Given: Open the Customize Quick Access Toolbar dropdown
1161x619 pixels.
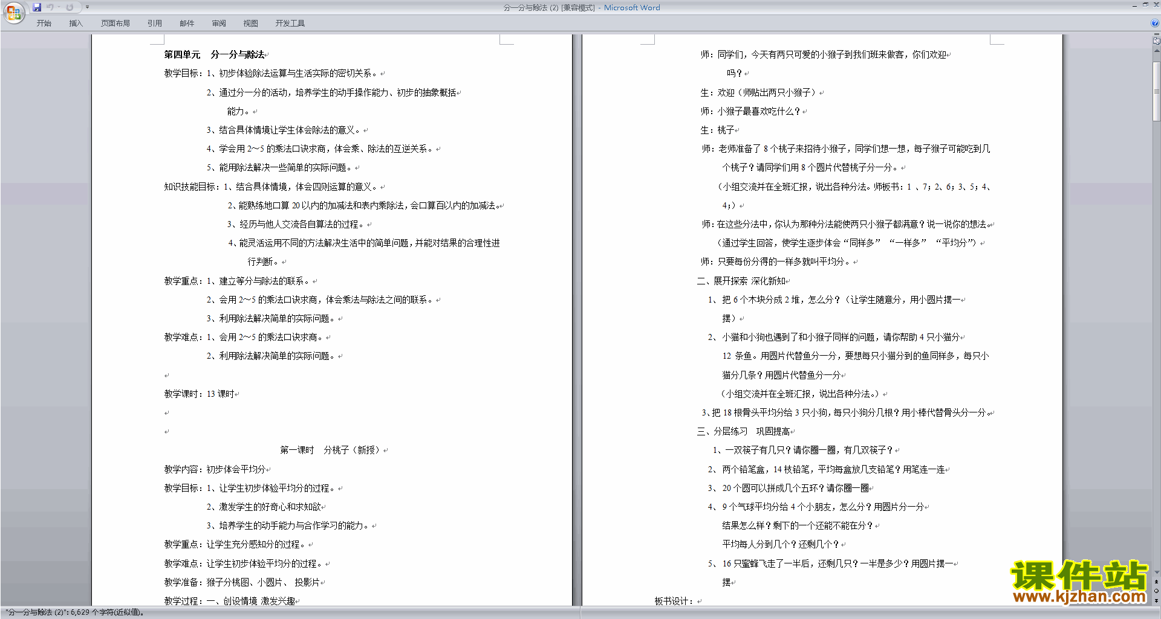Looking at the screenshot, I should (87, 7).
